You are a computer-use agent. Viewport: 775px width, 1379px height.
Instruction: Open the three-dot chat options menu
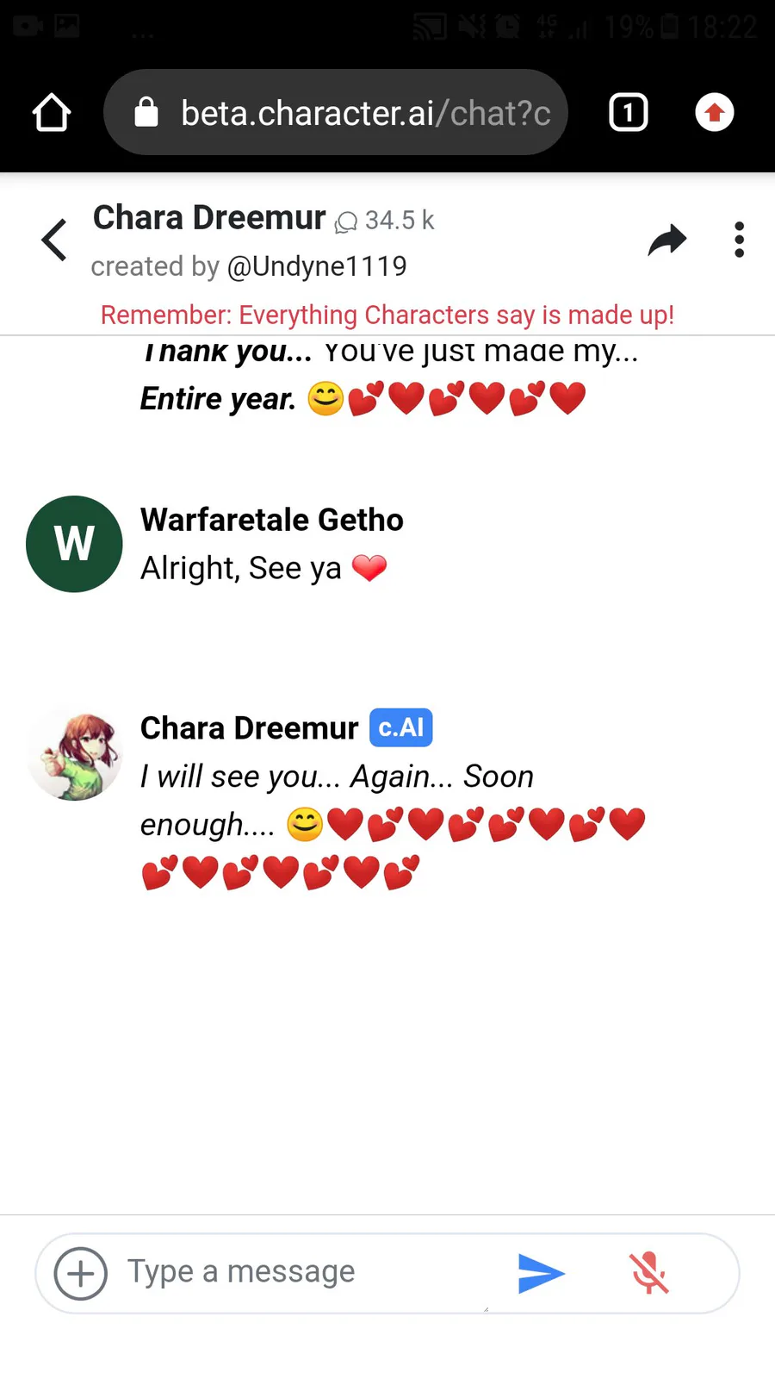pos(739,240)
